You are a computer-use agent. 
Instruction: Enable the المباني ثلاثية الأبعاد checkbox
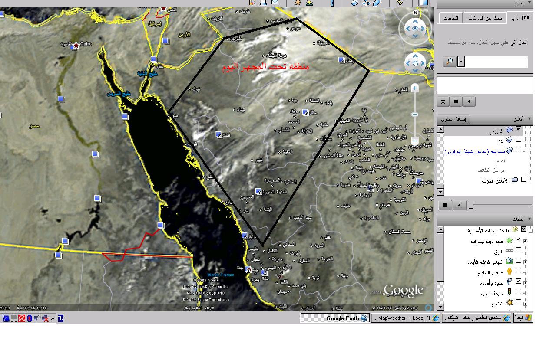click(x=519, y=261)
